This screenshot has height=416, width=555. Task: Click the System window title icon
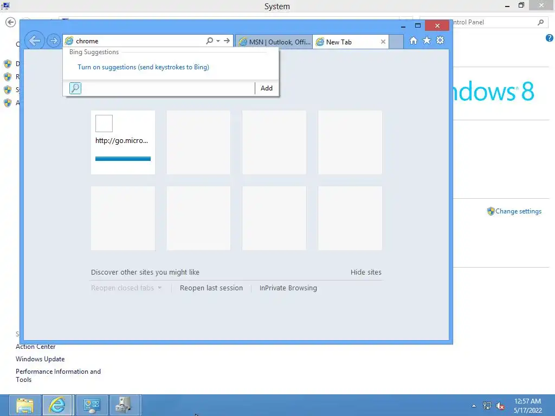tap(5, 5)
